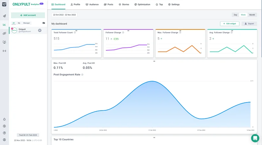Viewport: 262px width, 145px height.
Task: Switch to the Audience tab
Action: coord(92,5)
